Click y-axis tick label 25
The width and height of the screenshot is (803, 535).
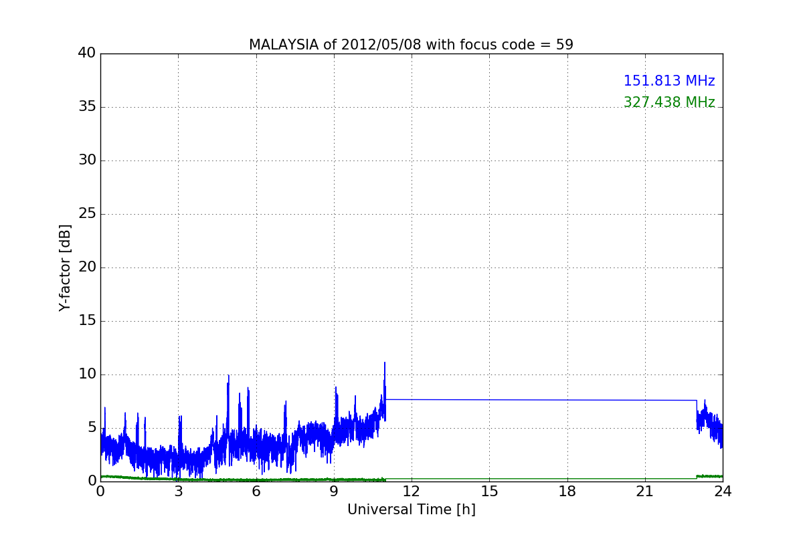click(87, 214)
